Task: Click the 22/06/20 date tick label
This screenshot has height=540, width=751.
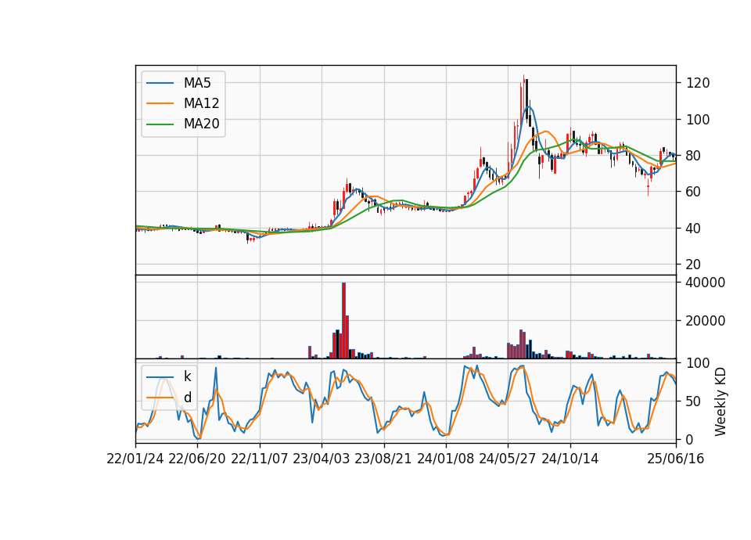Action: [x=197, y=459]
